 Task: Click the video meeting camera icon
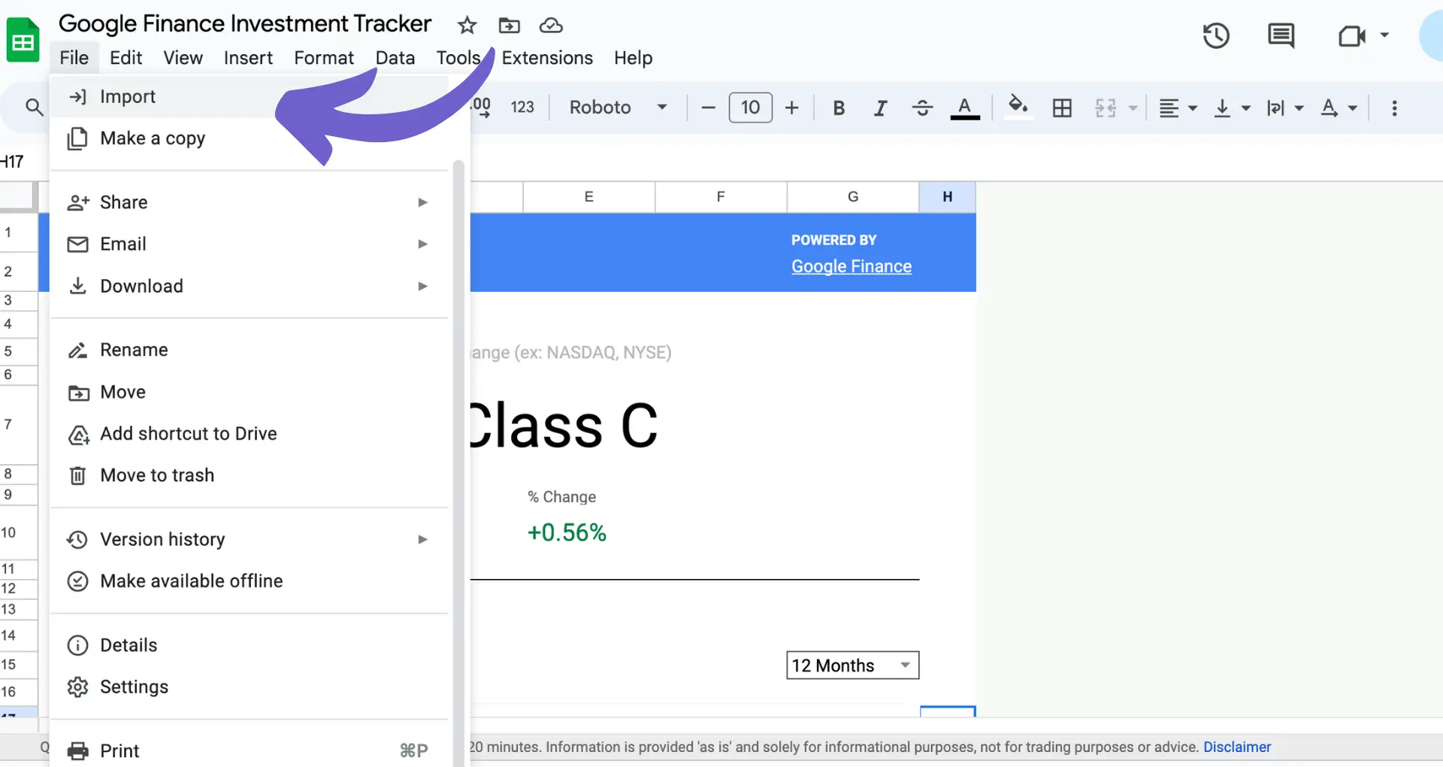[1351, 35]
